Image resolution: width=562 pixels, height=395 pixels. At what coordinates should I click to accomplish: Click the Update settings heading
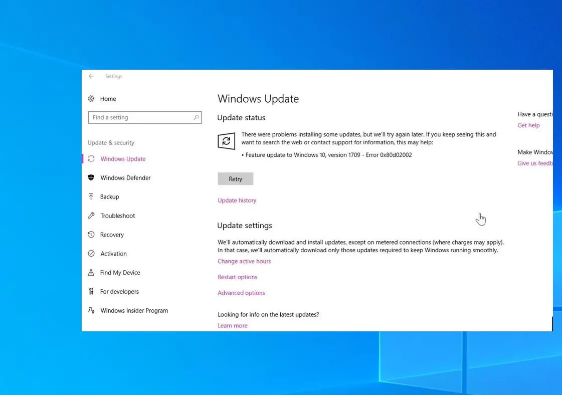point(245,226)
